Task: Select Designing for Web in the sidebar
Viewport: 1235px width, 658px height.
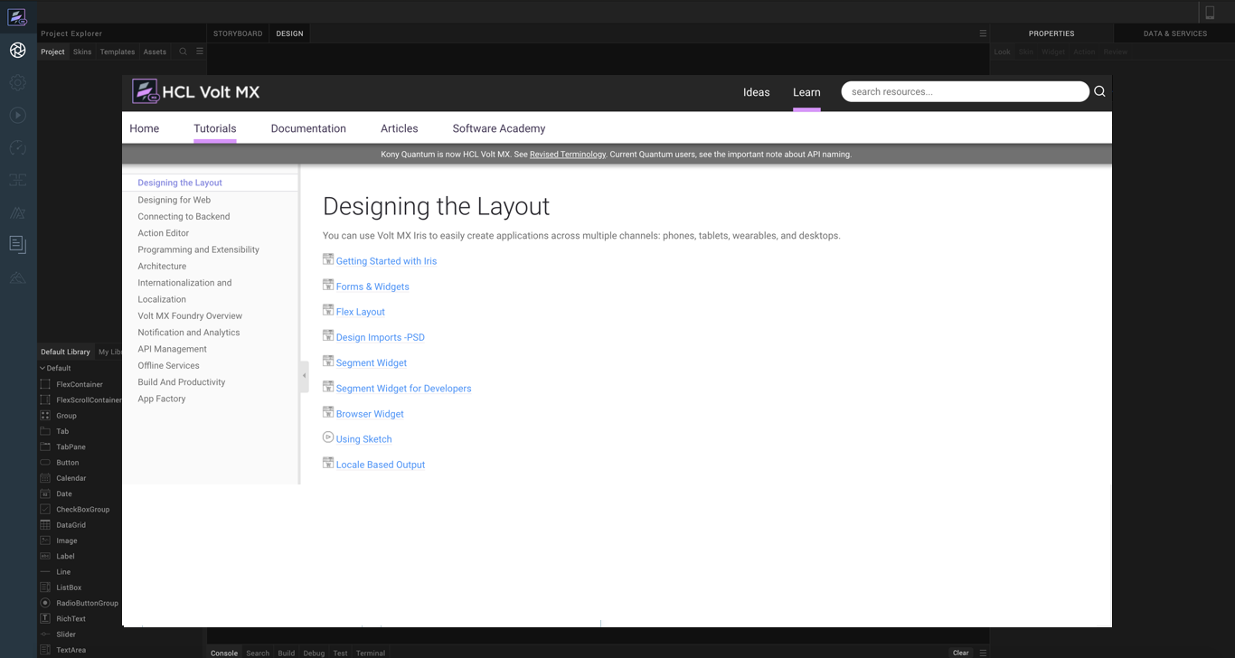Action: pos(174,200)
